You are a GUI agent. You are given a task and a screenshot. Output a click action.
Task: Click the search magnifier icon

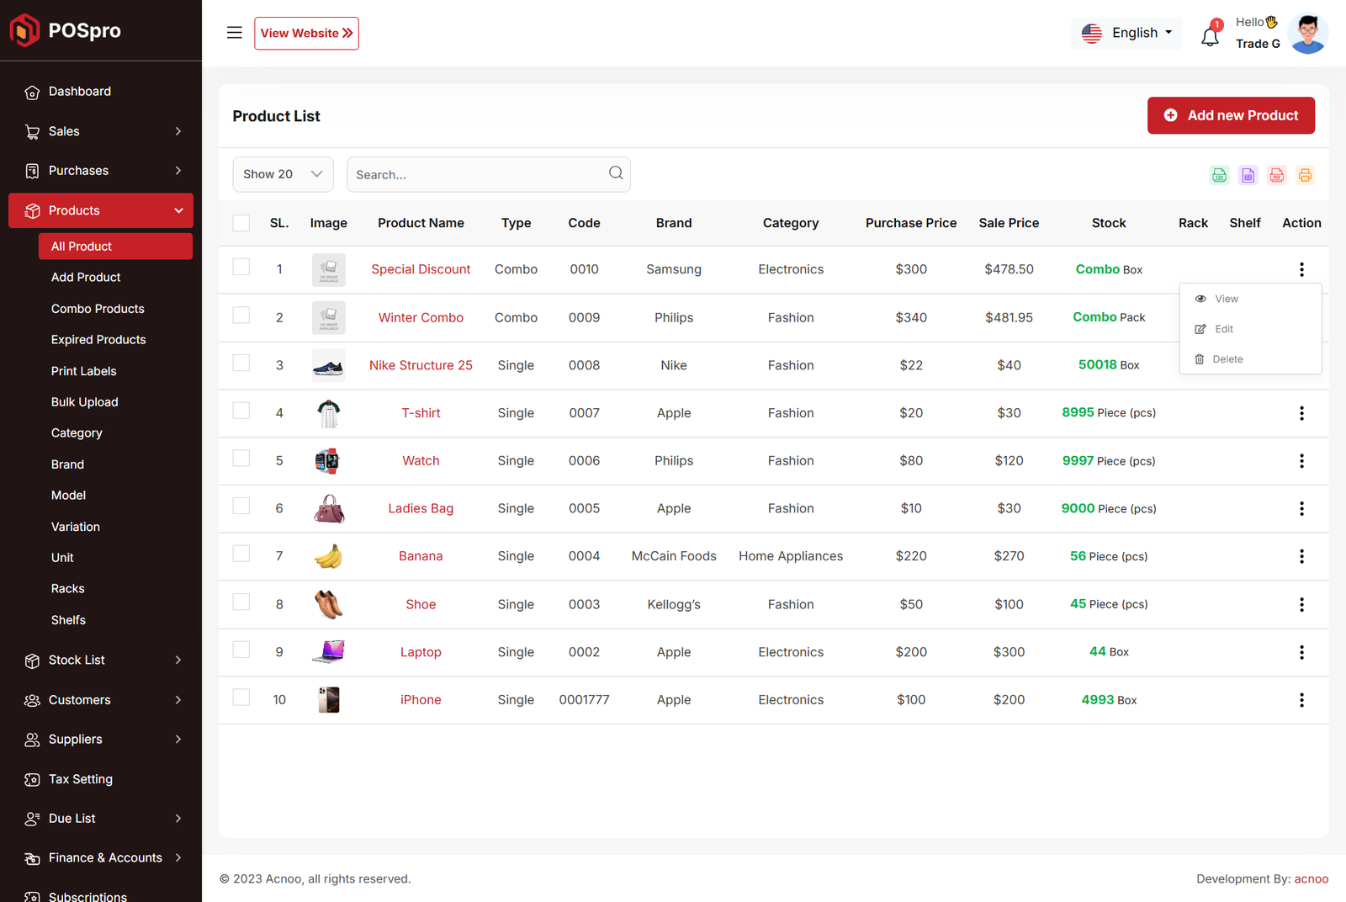[616, 173]
